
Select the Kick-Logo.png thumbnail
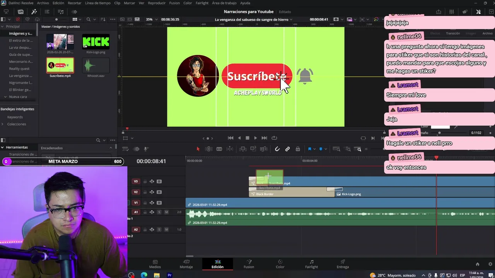[x=96, y=42]
